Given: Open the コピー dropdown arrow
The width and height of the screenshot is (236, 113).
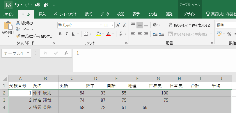Looking at the screenshot, I should click(33, 30).
